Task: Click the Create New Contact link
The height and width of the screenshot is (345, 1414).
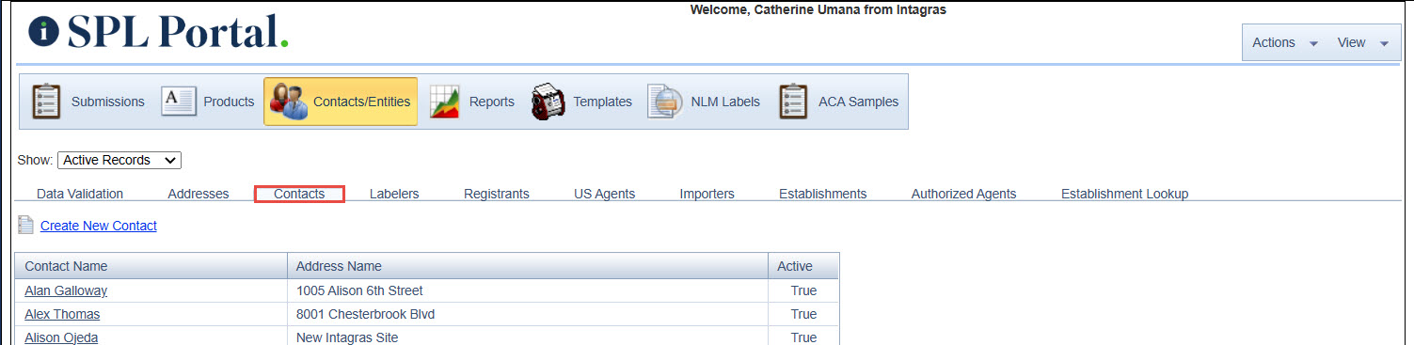Action: pyautogui.click(x=99, y=226)
